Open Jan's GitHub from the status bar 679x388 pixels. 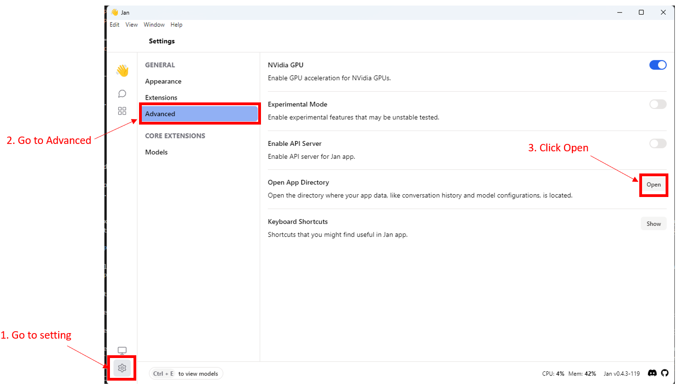pos(665,373)
